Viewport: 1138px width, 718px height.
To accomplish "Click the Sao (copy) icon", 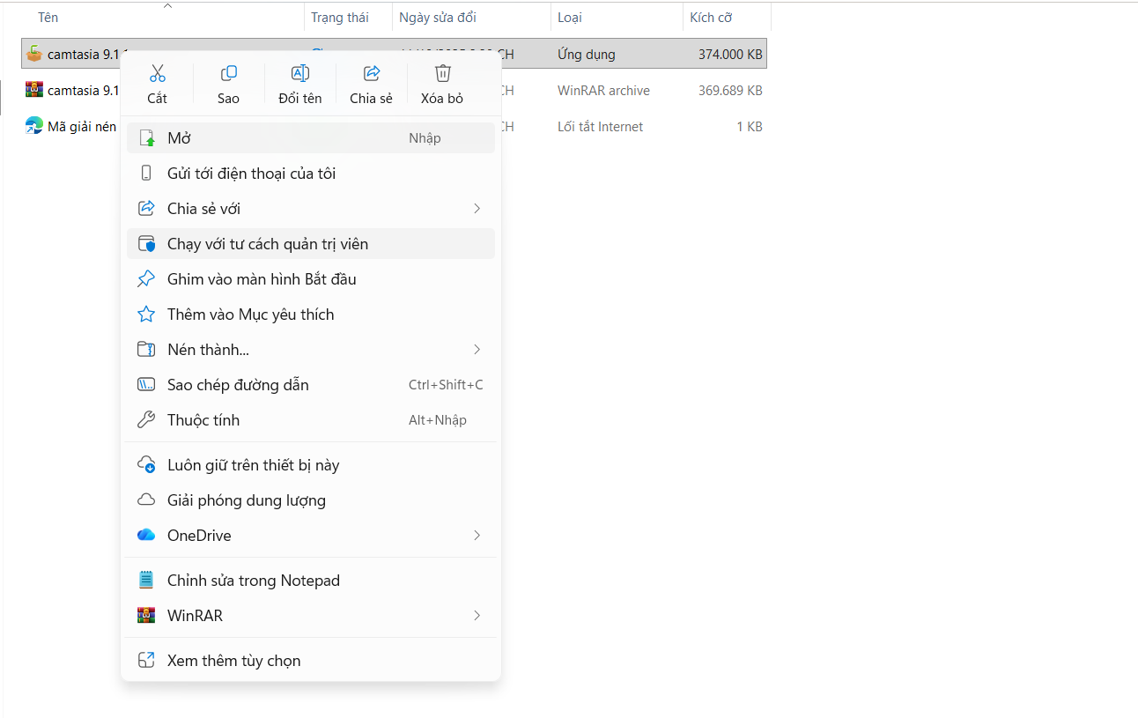I will click(228, 73).
